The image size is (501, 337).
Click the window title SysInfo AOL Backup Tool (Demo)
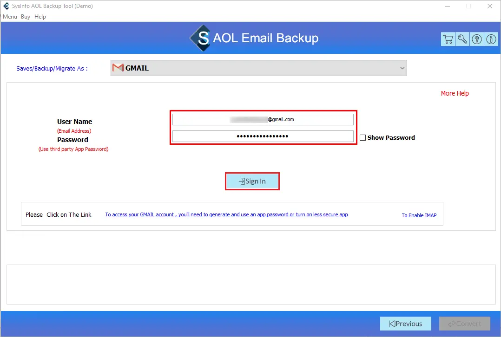tap(53, 6)
